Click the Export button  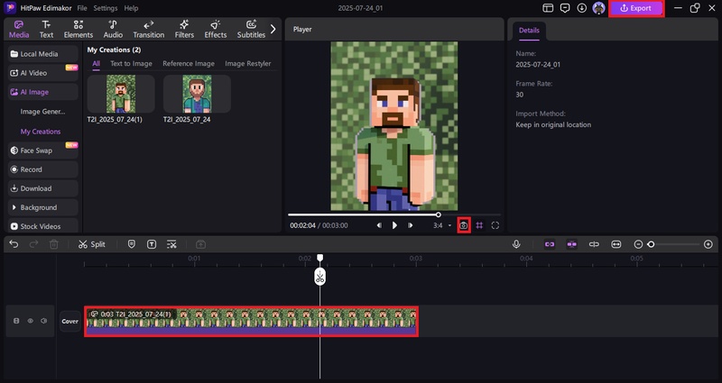coord(636,8)
